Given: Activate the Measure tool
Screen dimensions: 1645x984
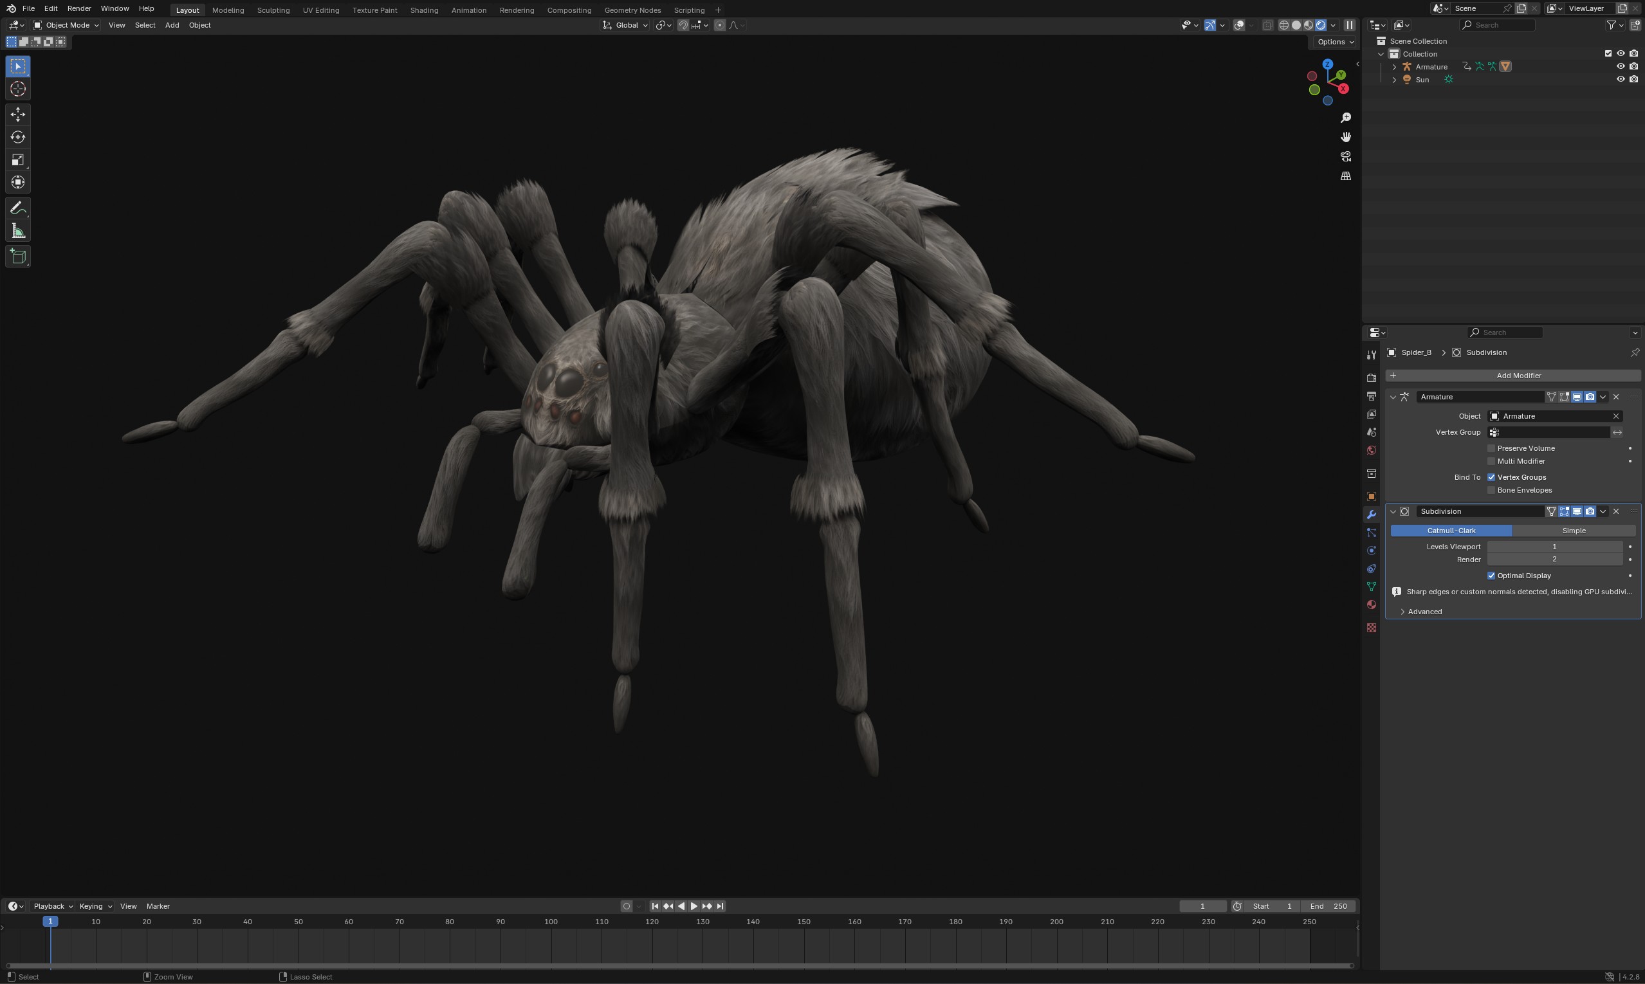Looking at the screenshot, I should [x=18, y=230].
